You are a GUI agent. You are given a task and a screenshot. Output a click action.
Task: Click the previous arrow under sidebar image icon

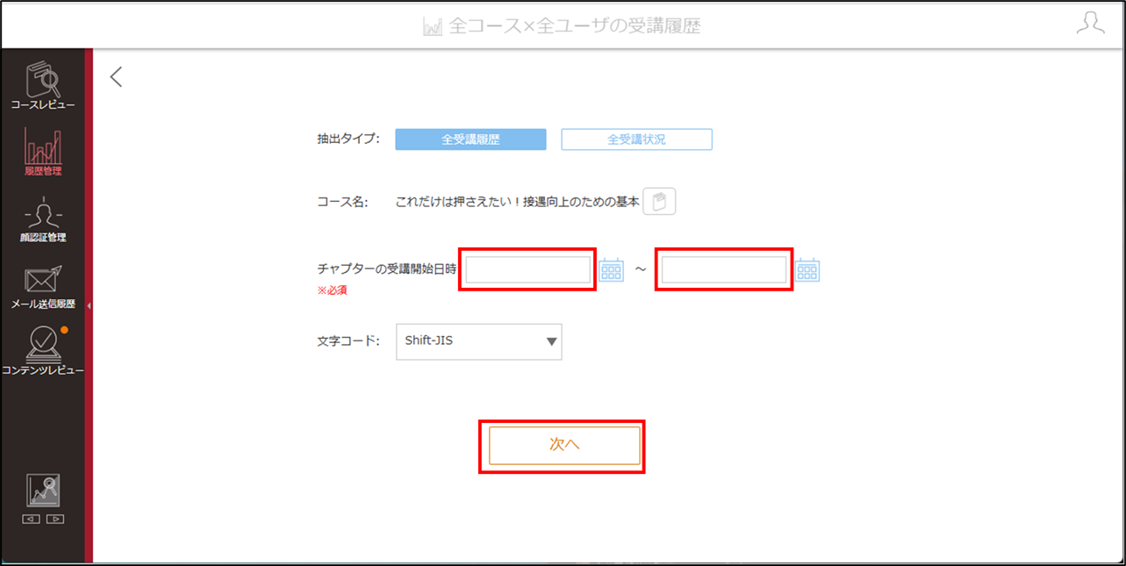click(x=31, y=519)
